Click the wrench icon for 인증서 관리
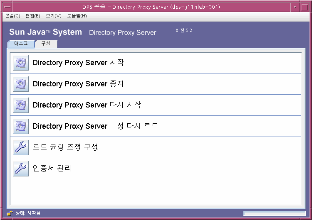The image size is (312, 220). coord(21,169)
